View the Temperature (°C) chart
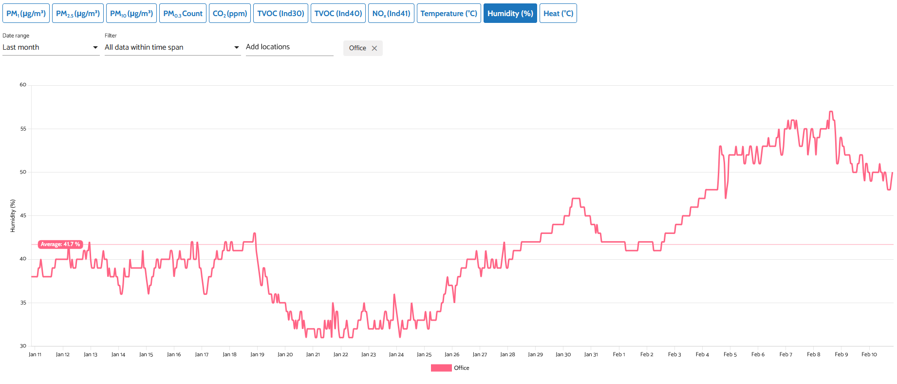 (448, 14)
